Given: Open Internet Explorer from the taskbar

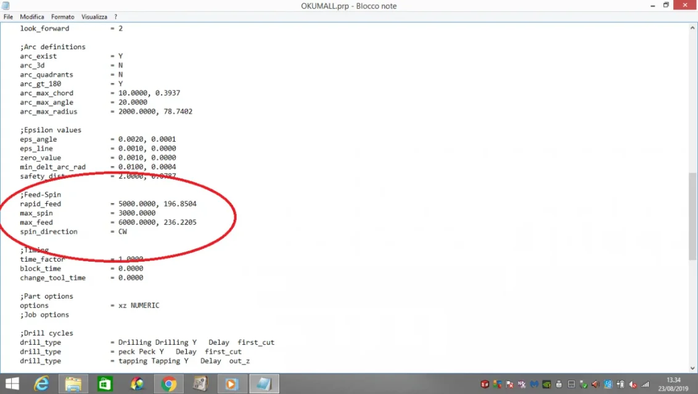Looking at the screenshot, I should click(x=41, y=384).
